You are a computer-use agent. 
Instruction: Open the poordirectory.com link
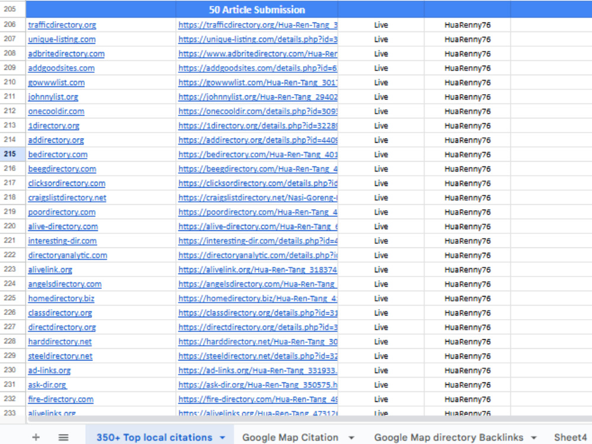tap(62, 212)
